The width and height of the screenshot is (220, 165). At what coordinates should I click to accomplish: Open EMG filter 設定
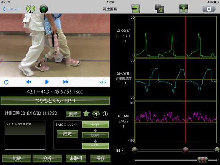67,134
